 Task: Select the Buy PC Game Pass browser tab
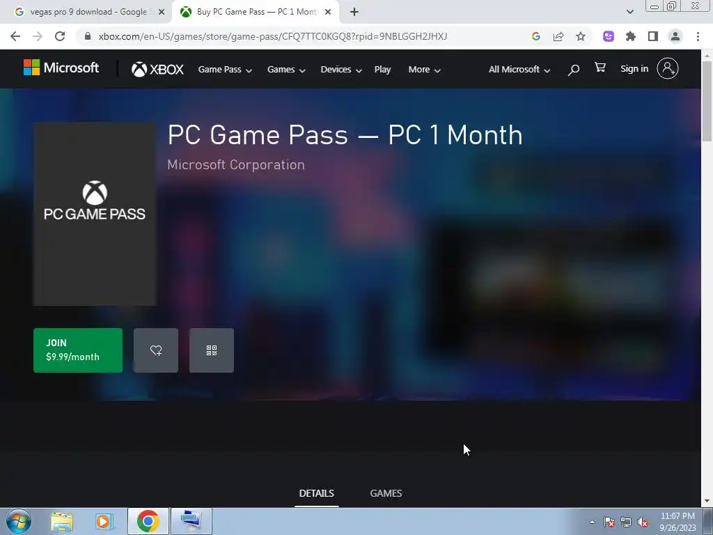pyautogui.click(x=256, y=12)
